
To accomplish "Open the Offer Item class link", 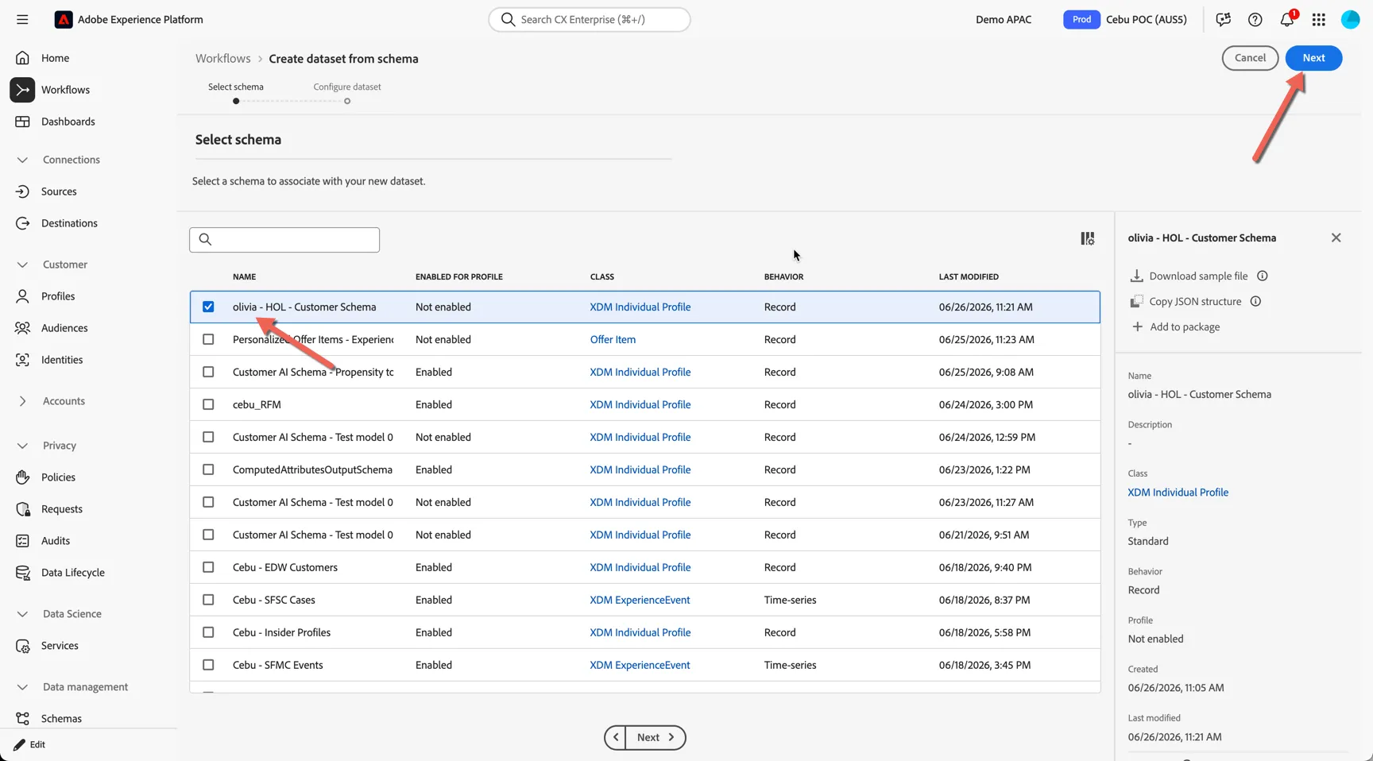I will pos(613,339).
